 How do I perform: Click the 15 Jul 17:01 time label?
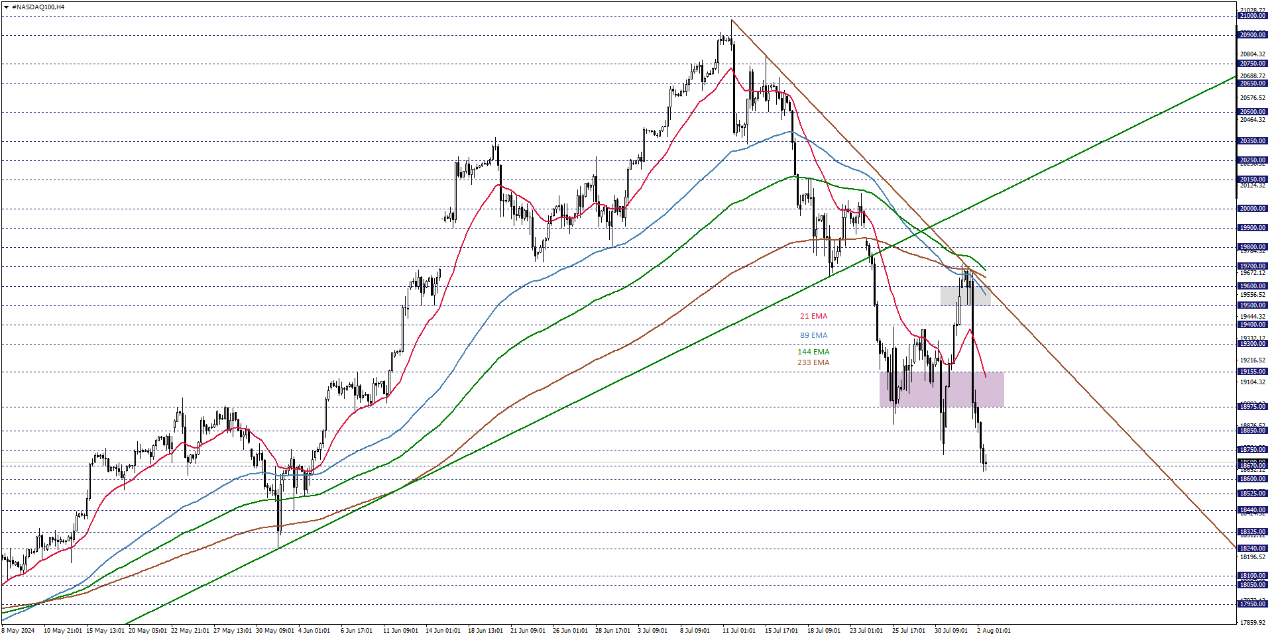[781, 631]
